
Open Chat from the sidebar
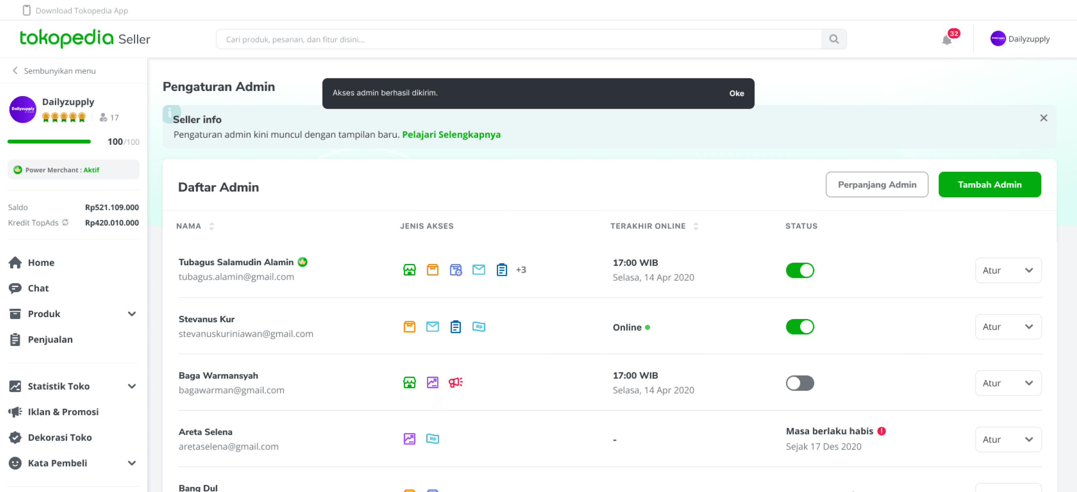click(x=38, y=288)
